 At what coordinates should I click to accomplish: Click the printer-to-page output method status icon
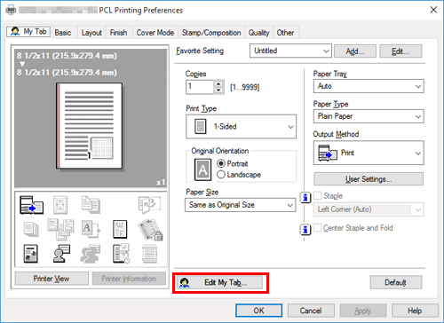point(31,205)
